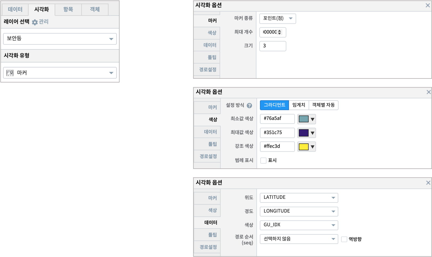
Task: Select 데이터 side tab in color options panel
Action: pos(207,132)
